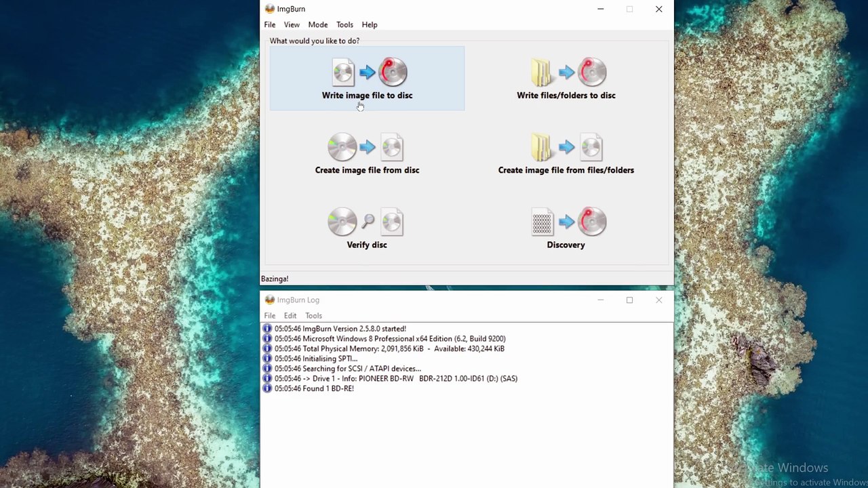Click info icon beside 'Found 1 BD-RE!' entry
This screenshot has width=868, height=488.
tap(267, 388)
